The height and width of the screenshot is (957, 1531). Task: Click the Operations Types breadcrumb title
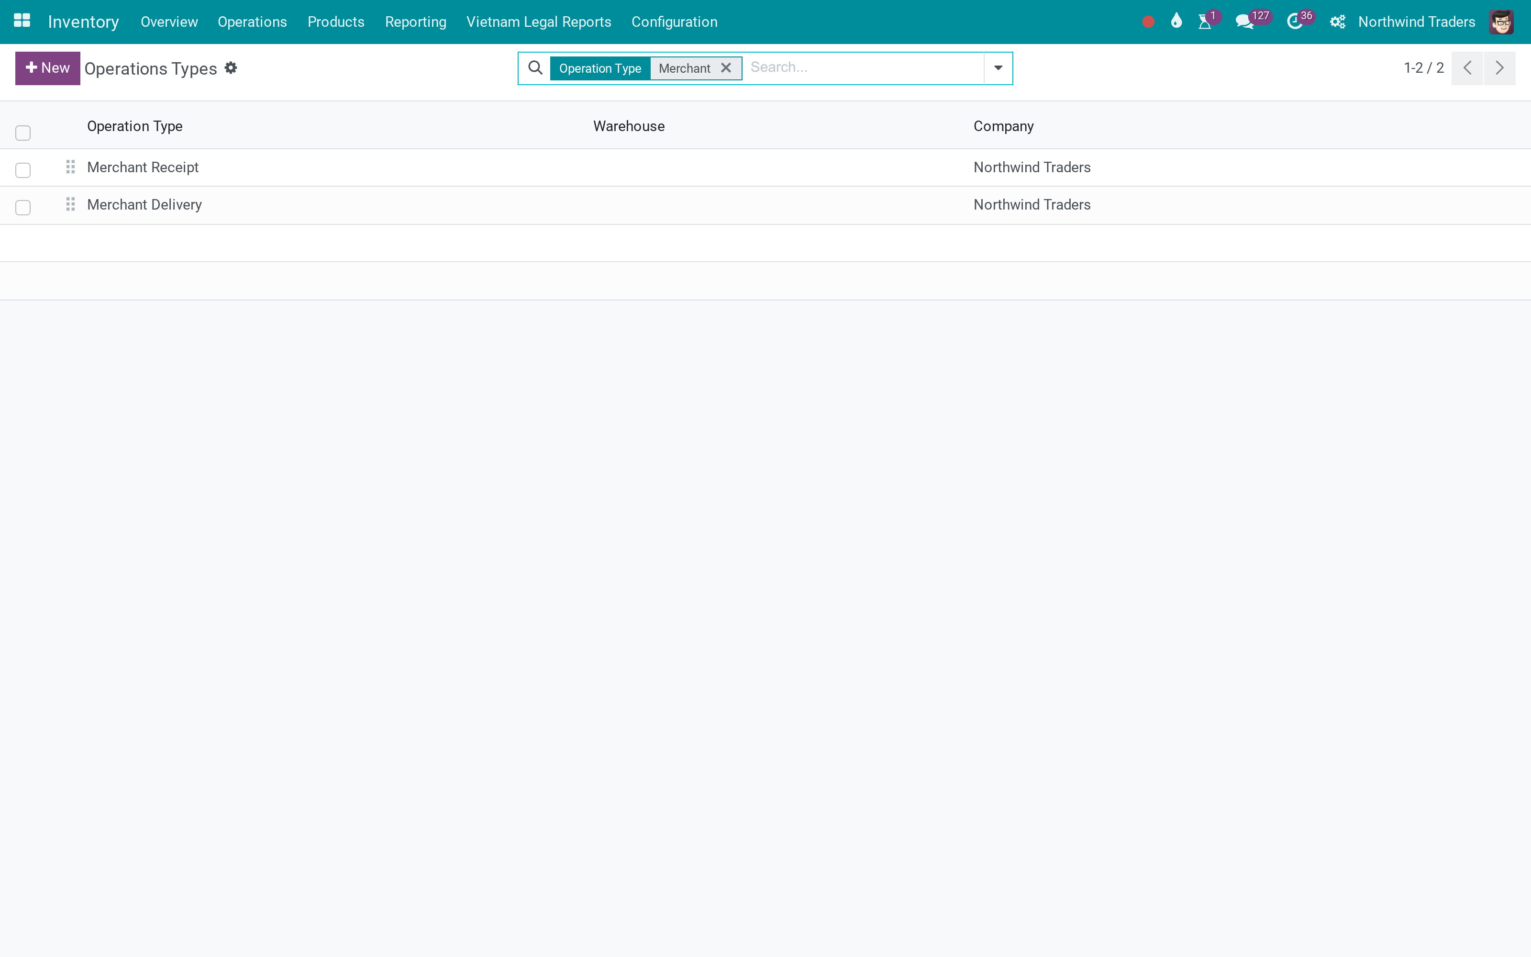(151, 68)
